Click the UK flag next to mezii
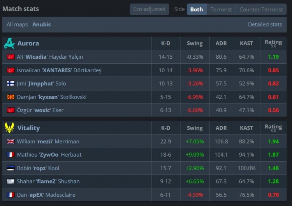 click(11, 141)
